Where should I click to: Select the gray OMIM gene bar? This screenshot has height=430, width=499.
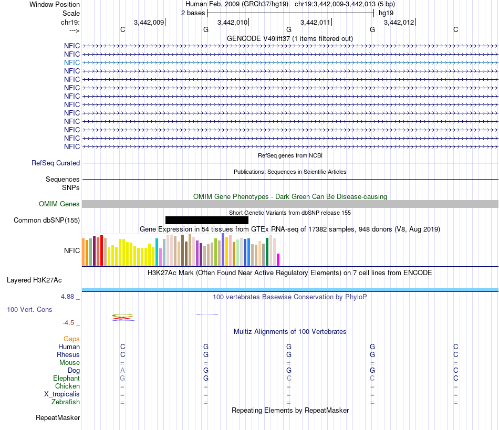pos(290,204)
